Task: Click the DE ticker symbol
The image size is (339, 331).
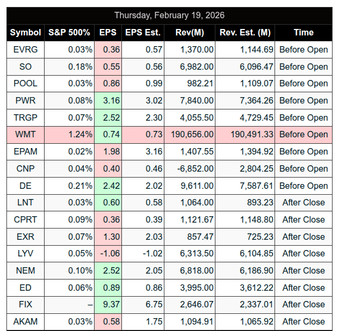Action: point(25,186)
